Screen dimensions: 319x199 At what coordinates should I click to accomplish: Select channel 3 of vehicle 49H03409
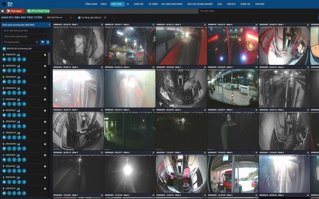[19, 81]
